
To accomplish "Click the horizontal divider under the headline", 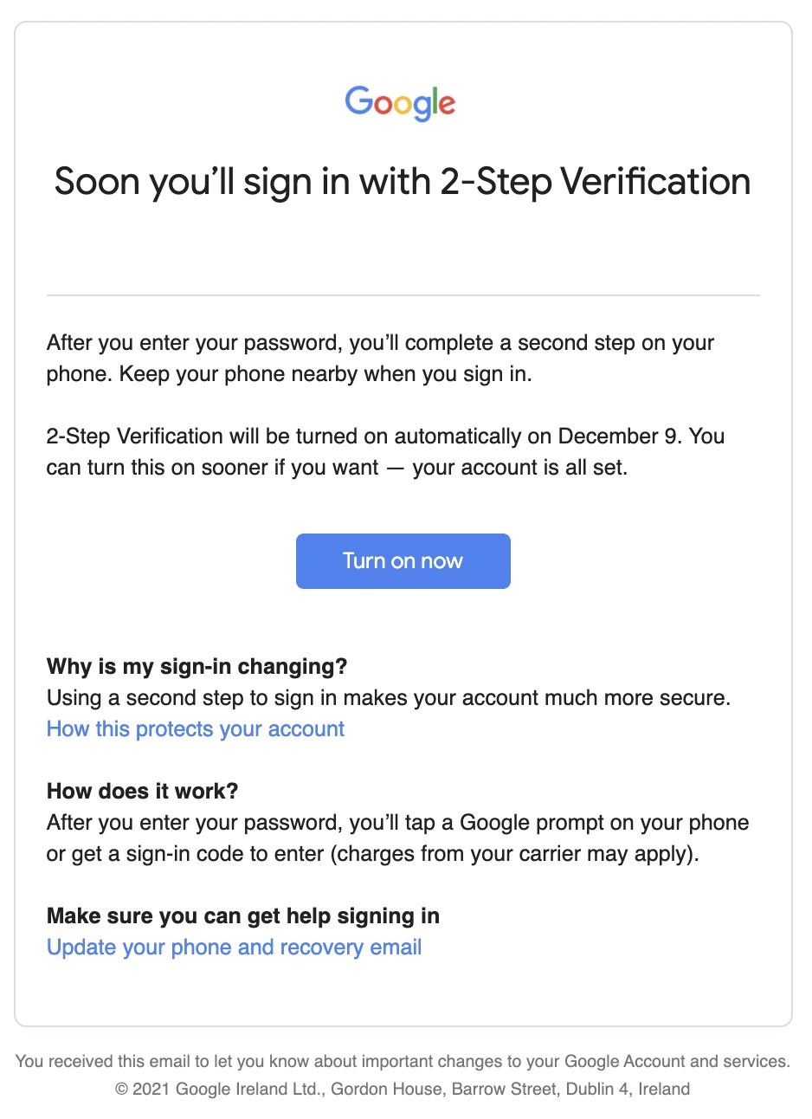I will point(403,295).
